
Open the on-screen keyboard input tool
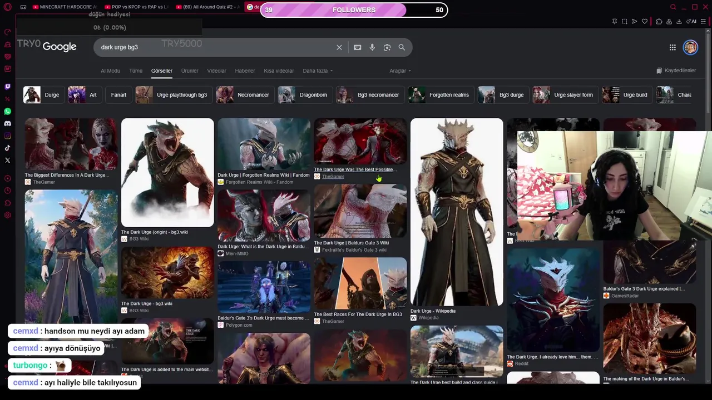[x=358, y=47]
